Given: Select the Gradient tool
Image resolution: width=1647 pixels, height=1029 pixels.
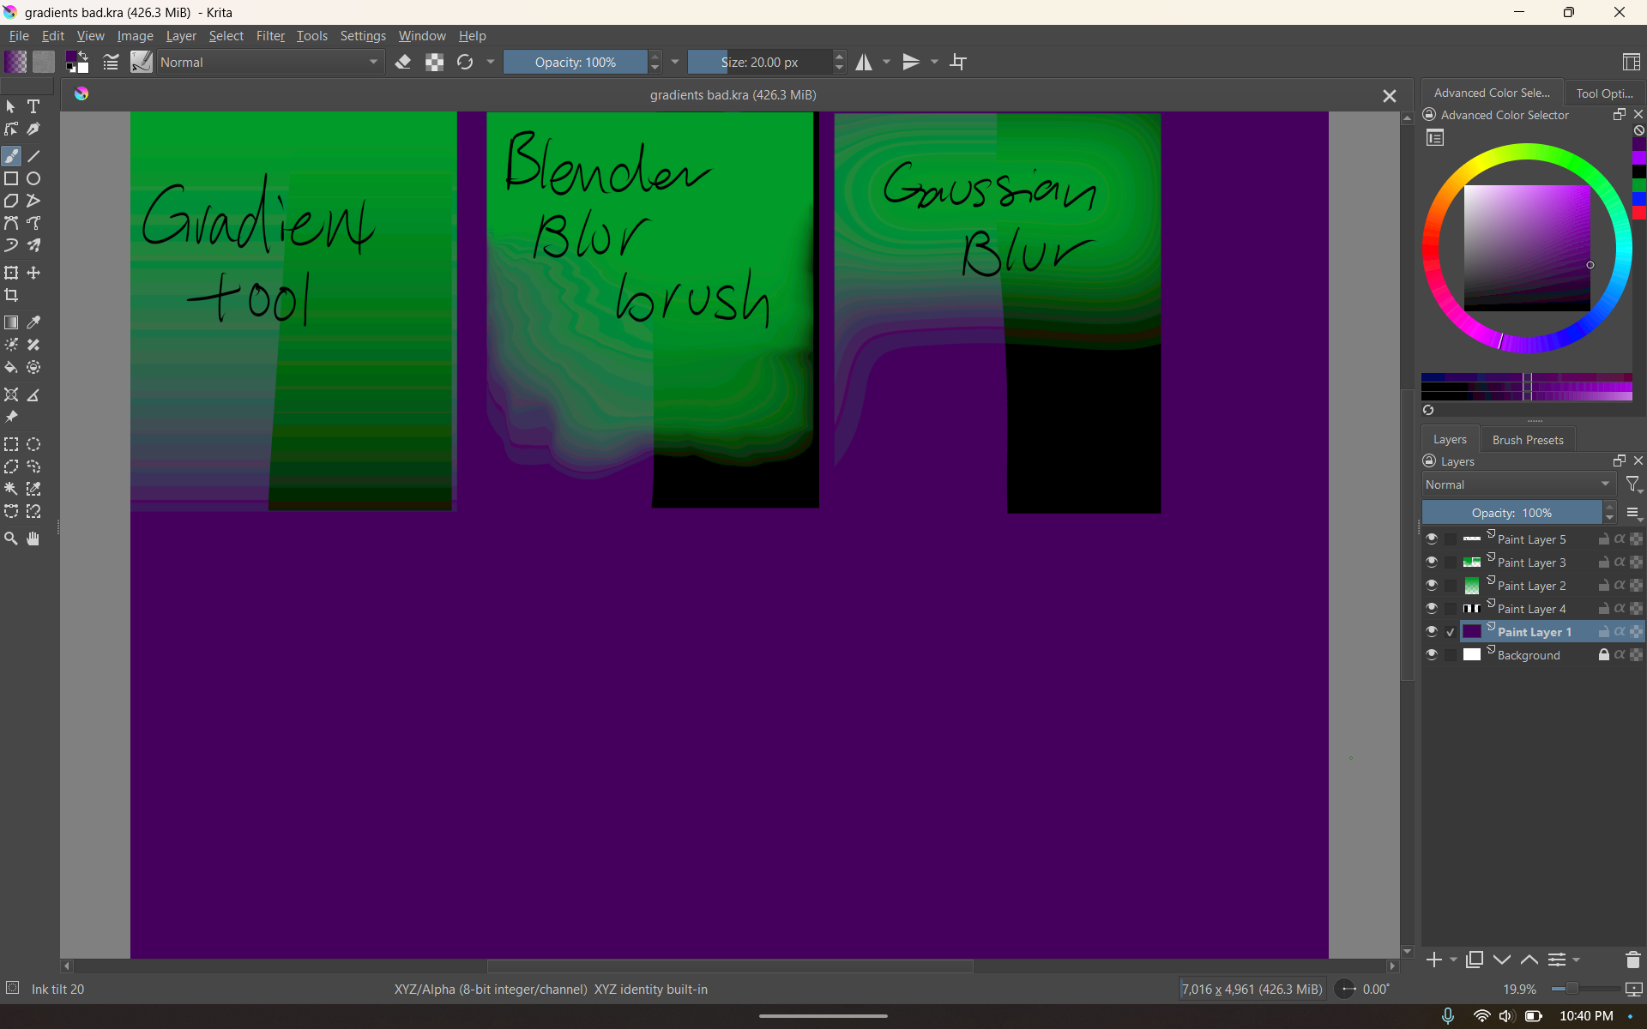Looking at the screenshot, I should click(11, 322).
